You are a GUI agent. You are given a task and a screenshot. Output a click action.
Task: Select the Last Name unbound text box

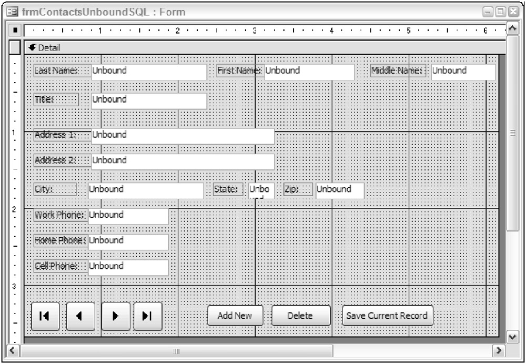(149, 71)
